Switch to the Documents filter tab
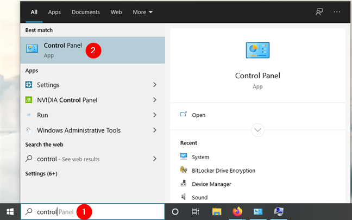Screen dimensions: 352x220 (x=86, y=11)
